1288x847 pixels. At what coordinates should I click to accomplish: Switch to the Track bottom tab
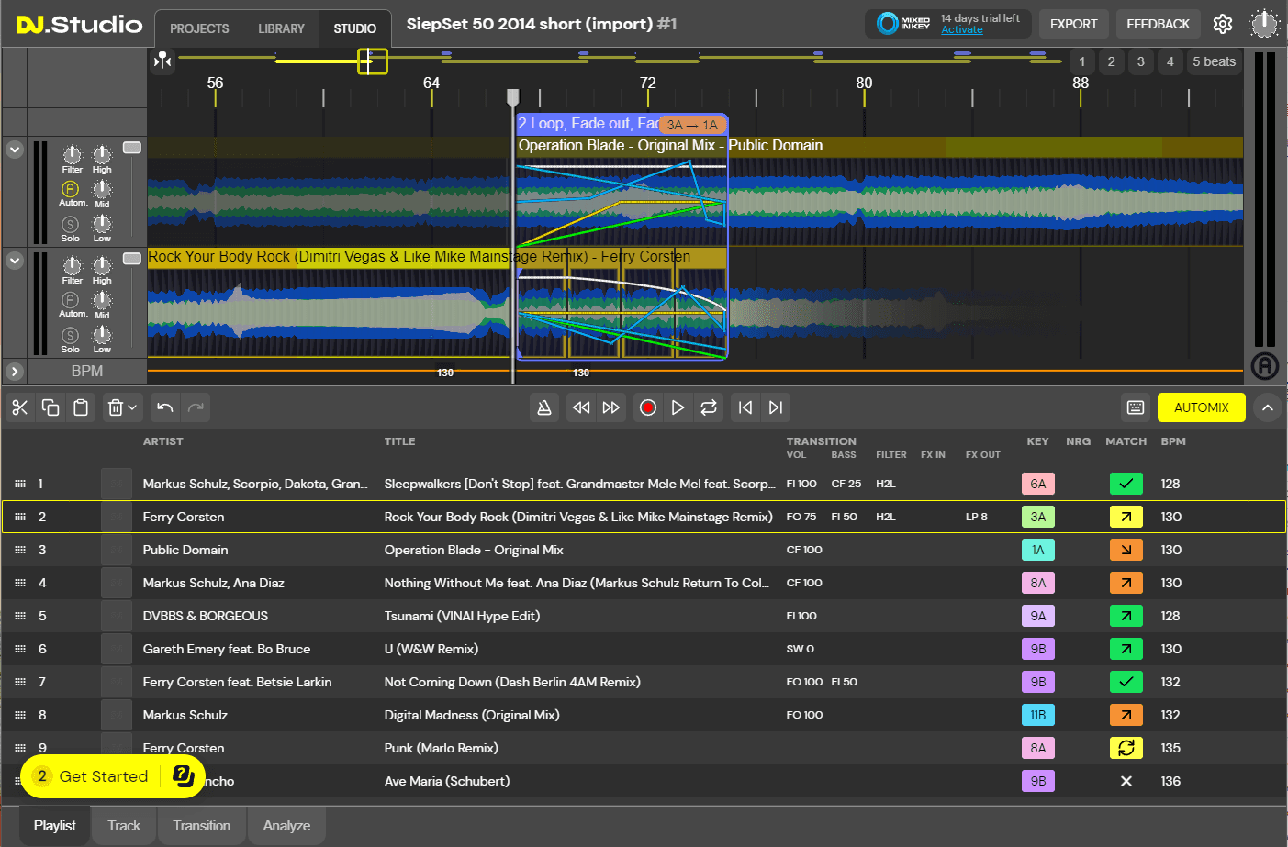[x=124, y=826]
